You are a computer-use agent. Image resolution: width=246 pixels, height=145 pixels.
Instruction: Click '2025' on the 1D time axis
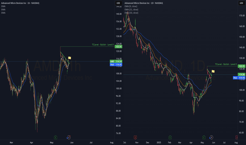tap(159, 142)
